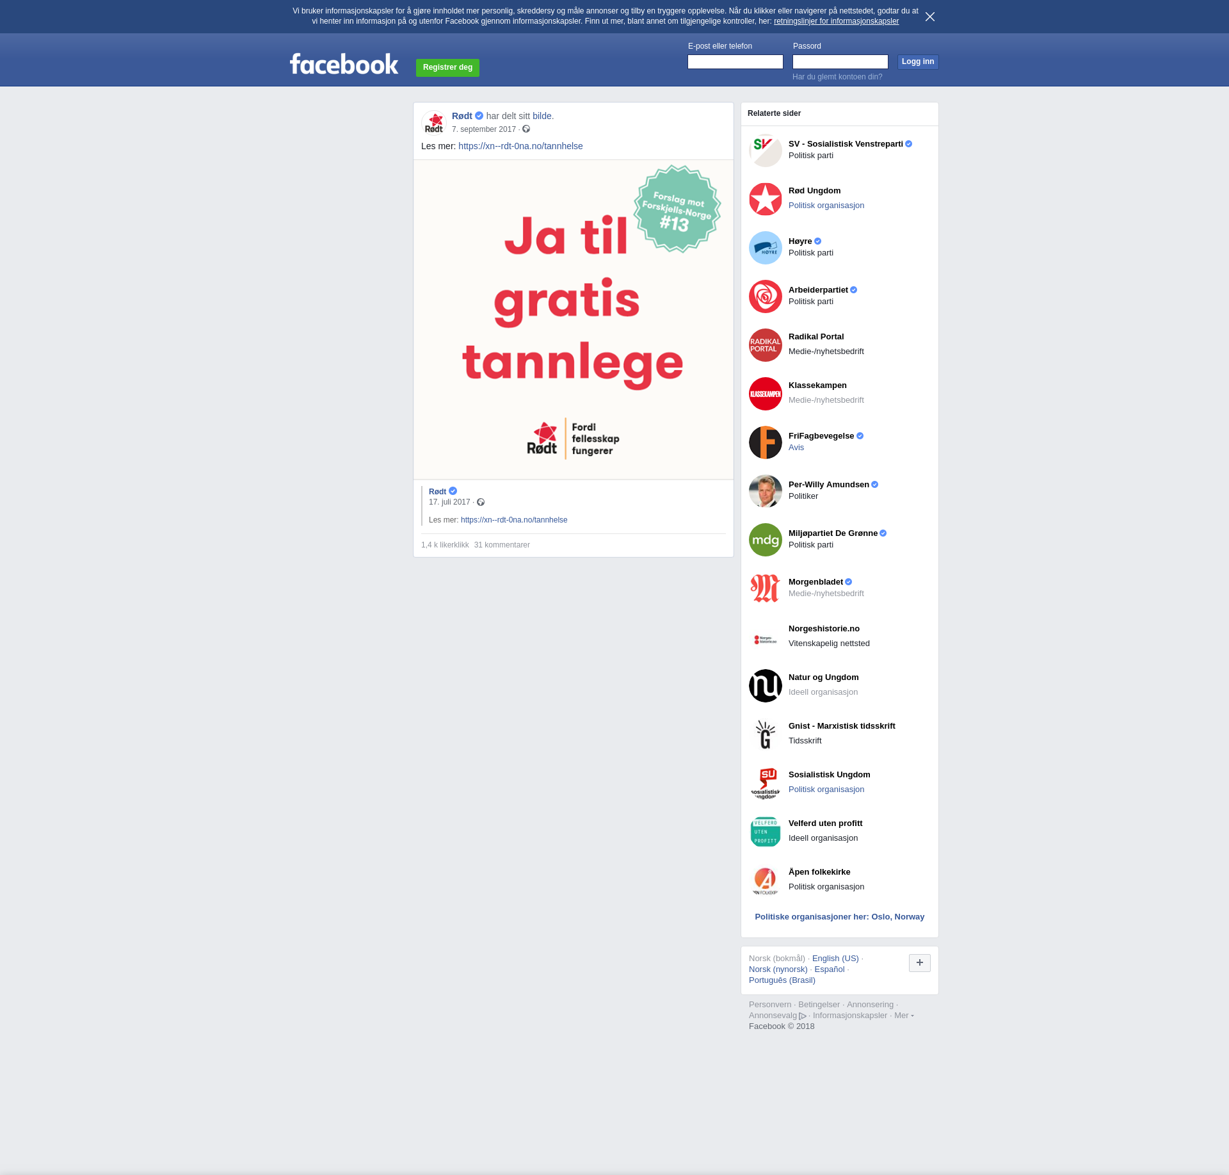Viewport: 1229px width, 1175px height.
Task: Click 1,4 k likerklikk count
Action: click(445, 545)
